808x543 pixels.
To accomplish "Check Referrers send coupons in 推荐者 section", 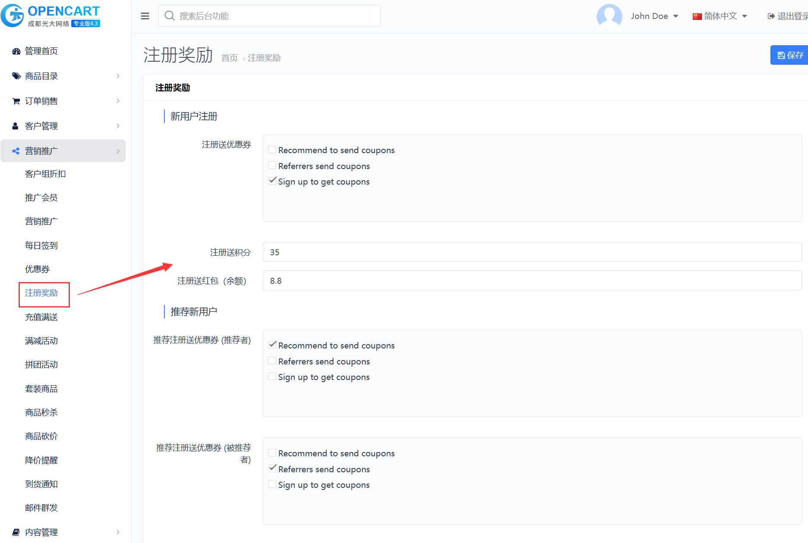I will pyautogui.click(x=272, y=361).
